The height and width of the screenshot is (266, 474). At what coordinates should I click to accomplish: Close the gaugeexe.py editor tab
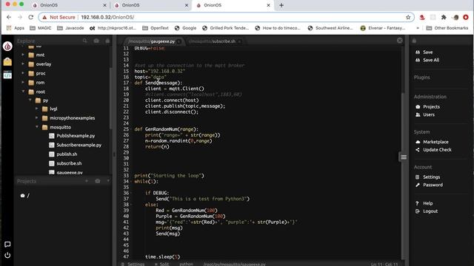tap(179, 41)
